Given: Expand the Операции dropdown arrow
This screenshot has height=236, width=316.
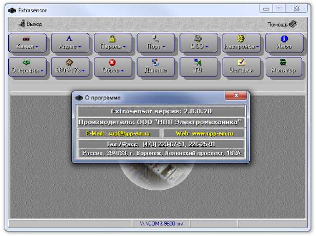Looking at the screenshot, I should (42, 71).
